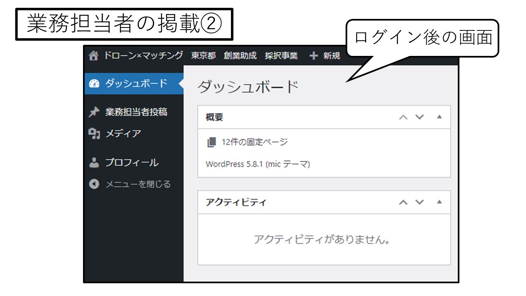The image size is (526, 296).
Task: Click the ダッシュボード page title
Action: click(248, 87)
